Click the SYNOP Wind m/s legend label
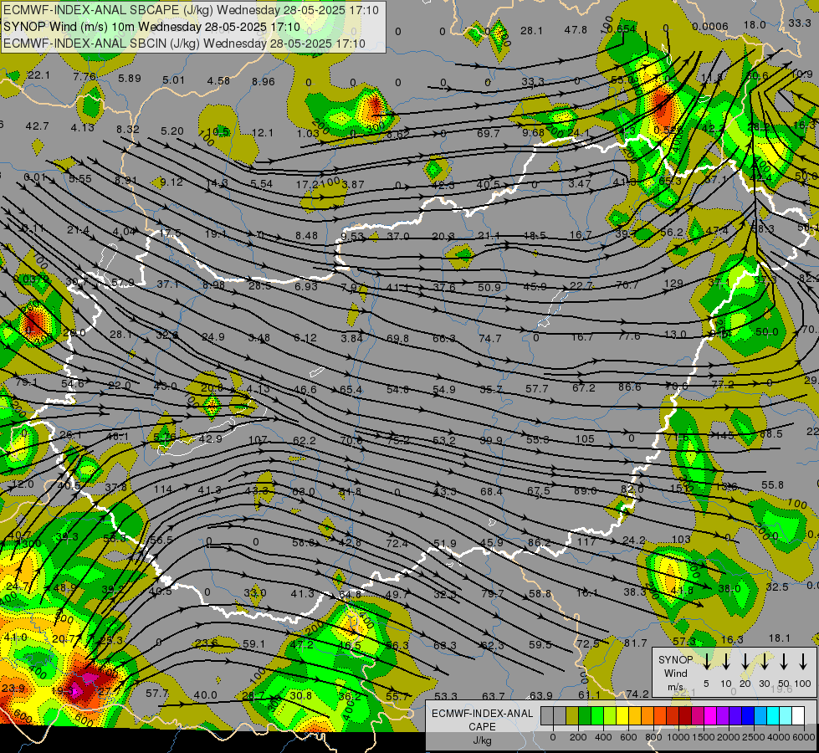The width and height of the screenshot is (819, 753). point(675,674)
